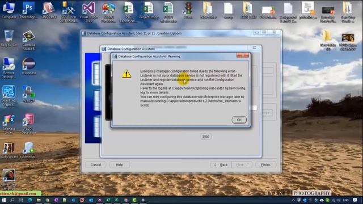Select the Intel HD Graphics shortcut
Screen dimensions: 363x204
click(x=9, y=96)
